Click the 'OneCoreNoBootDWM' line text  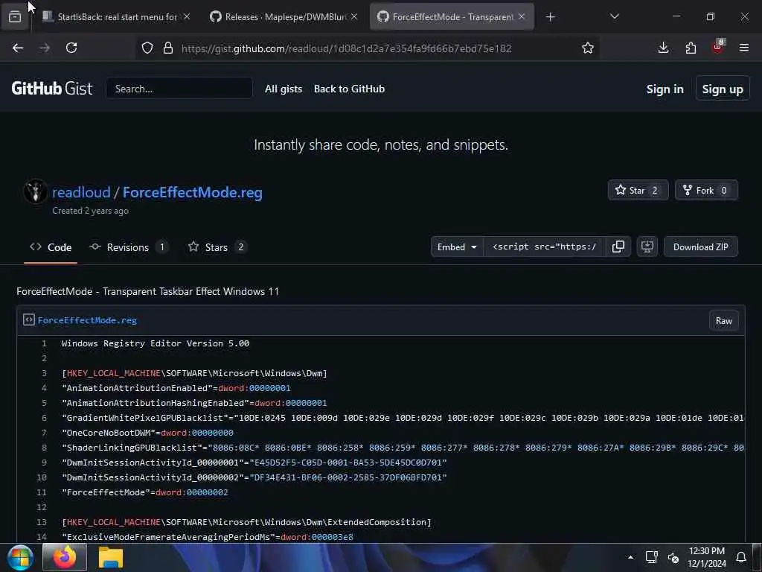(x=148, y=433)
